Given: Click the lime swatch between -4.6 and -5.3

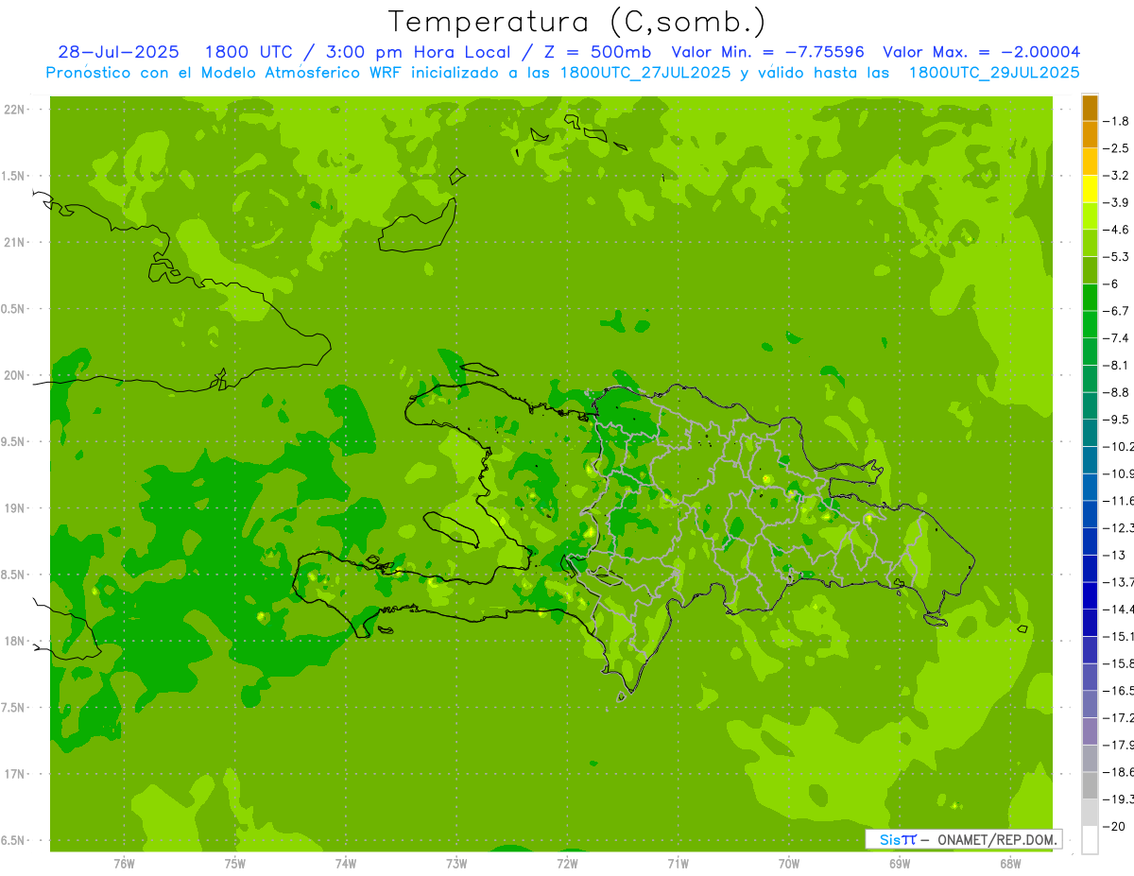Looking at the screenshot, I should point(1090,243).
